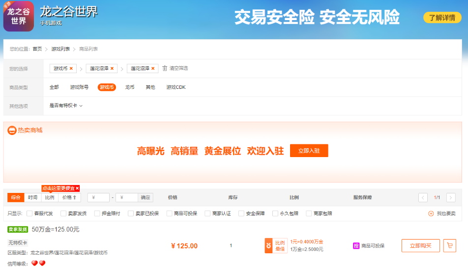Sort listings by 时间
The width and height of the screenshot is (468, 269).
click(32, 197)
